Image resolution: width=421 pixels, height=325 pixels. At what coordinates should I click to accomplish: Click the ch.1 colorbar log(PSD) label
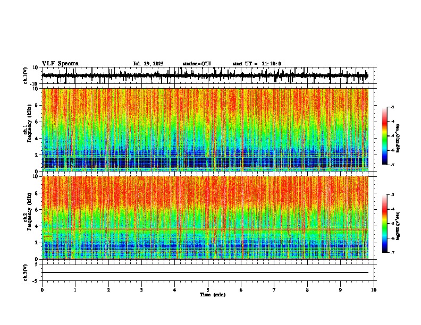[x=398, y=139]
